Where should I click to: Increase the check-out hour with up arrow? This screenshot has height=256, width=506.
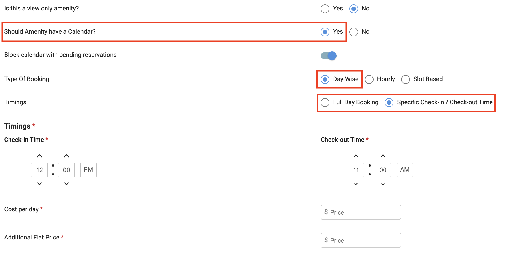coord(356,156)
